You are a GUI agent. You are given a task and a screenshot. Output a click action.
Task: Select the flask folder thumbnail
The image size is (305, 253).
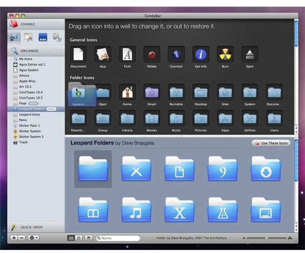click(x=223, y=210)
